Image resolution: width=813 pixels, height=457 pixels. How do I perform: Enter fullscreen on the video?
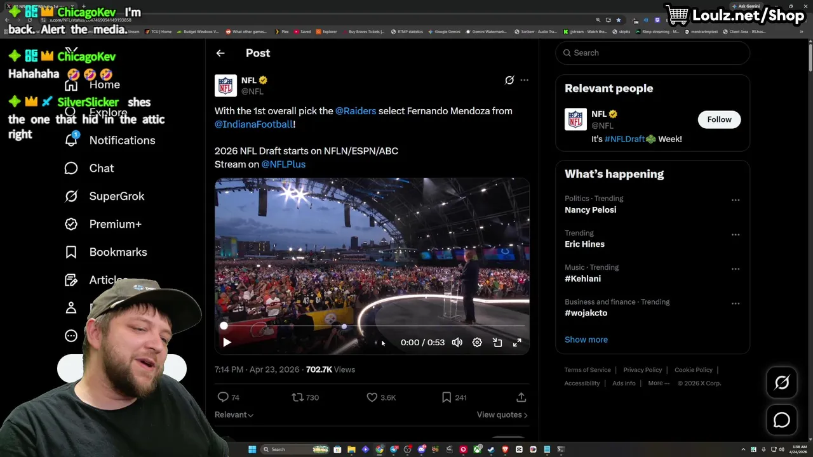click(x=517, y=342)
